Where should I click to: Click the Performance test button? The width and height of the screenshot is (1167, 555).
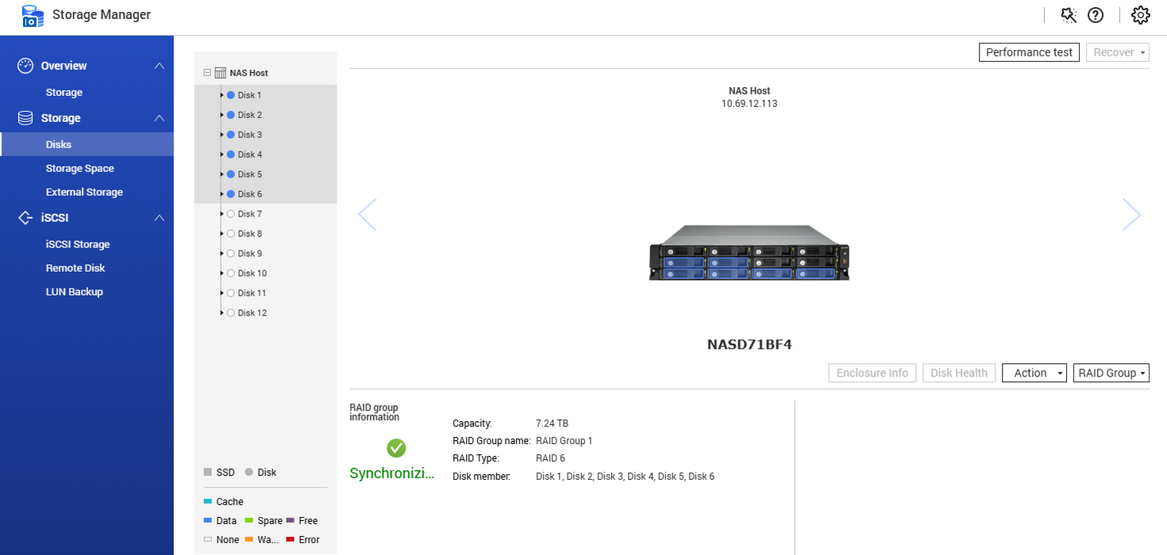(x=1029, y=52)
